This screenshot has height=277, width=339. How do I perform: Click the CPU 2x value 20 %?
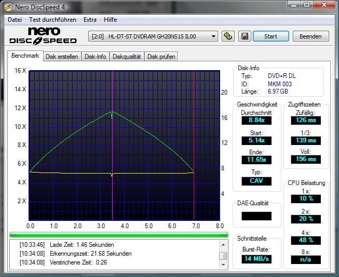pos(306,219)
